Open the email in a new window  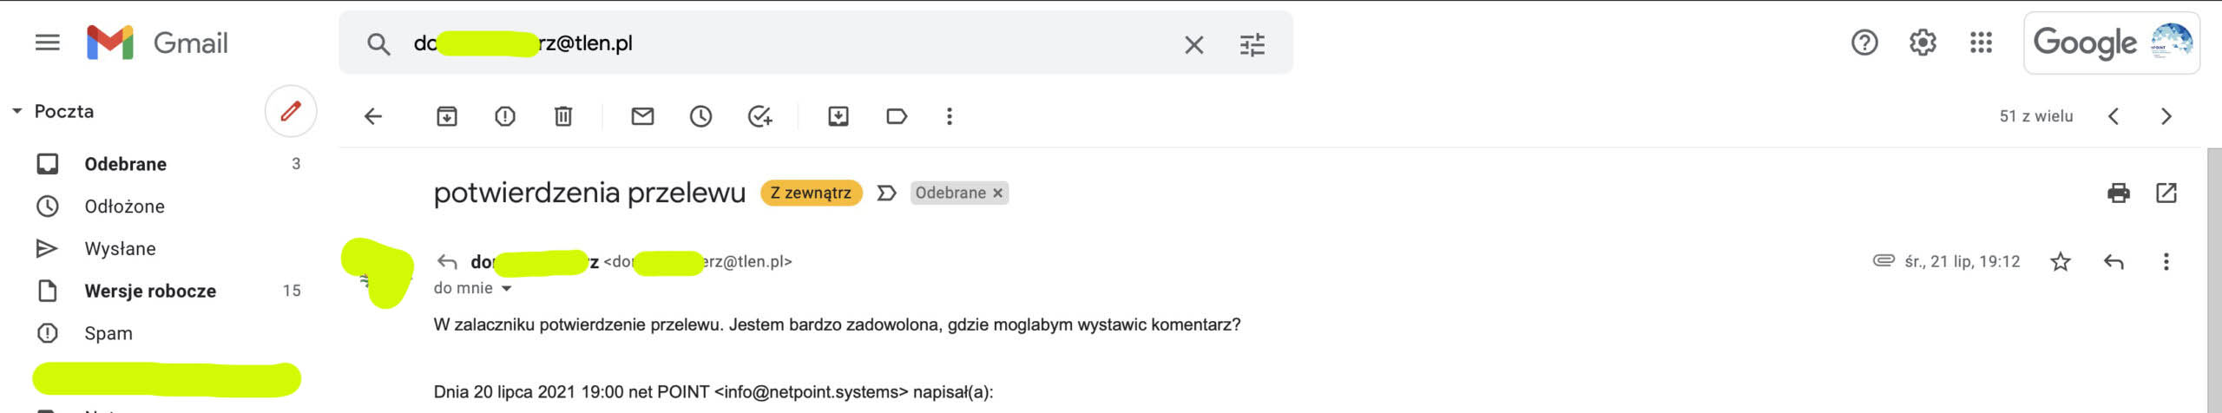point(2166,193)
